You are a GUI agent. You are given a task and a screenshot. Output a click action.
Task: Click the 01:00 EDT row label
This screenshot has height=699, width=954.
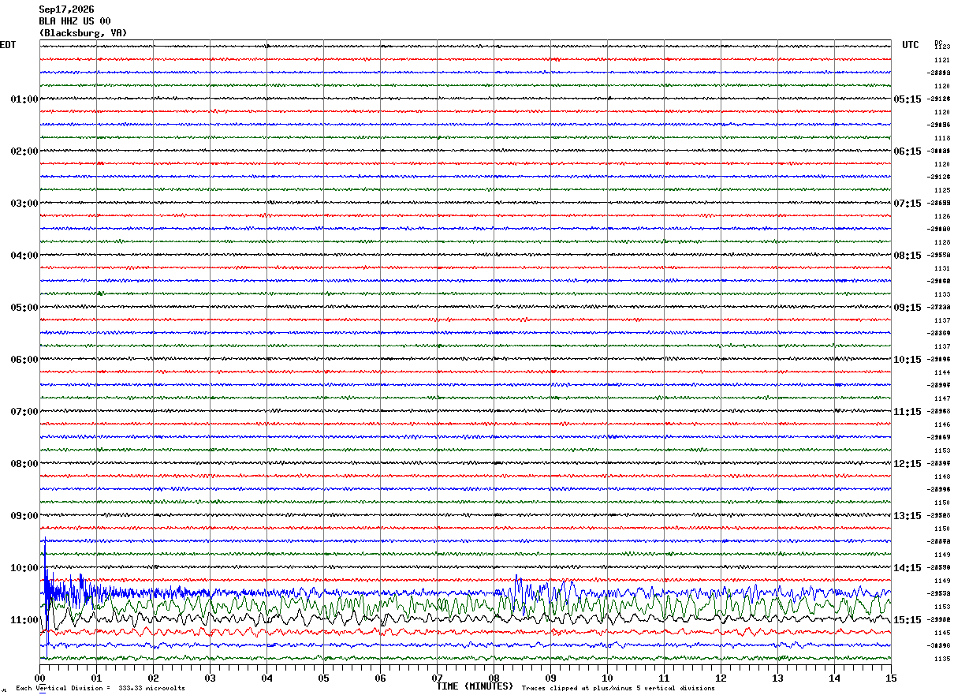pos(24,99)
